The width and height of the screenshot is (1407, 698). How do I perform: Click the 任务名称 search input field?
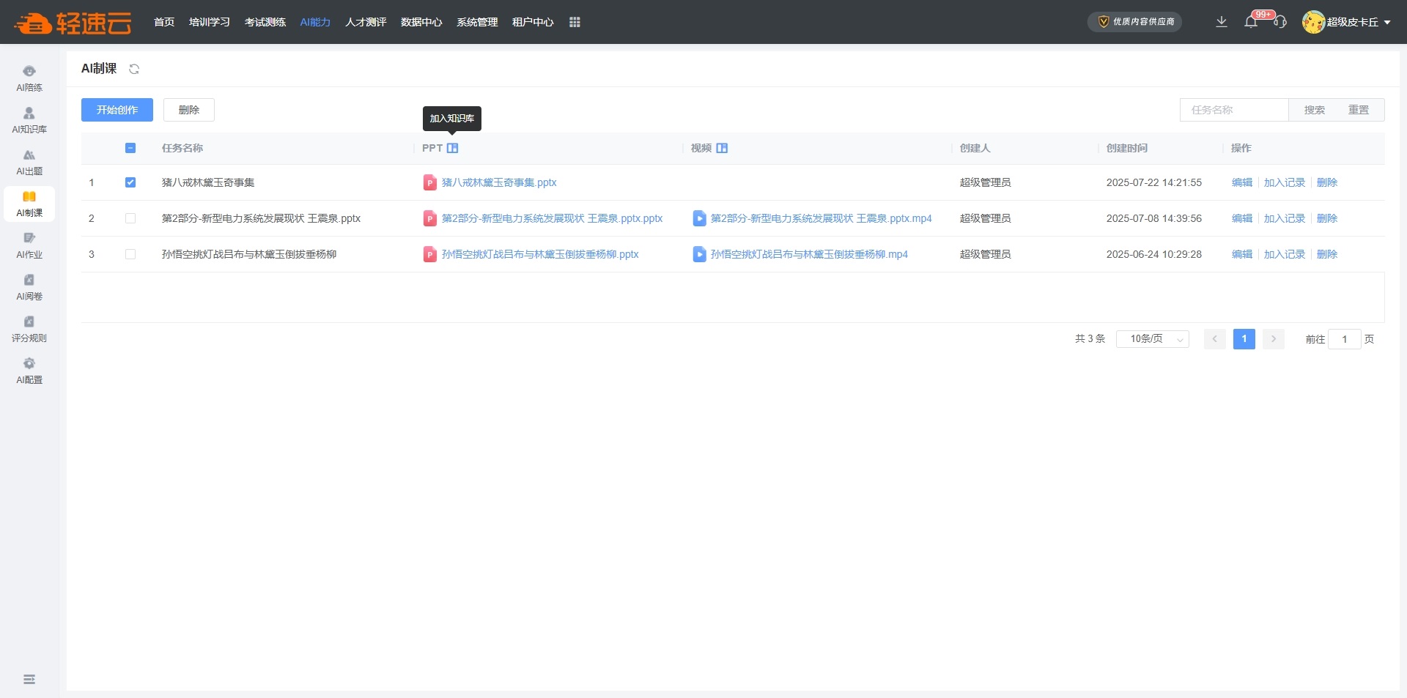click(x=1234, y=110)
